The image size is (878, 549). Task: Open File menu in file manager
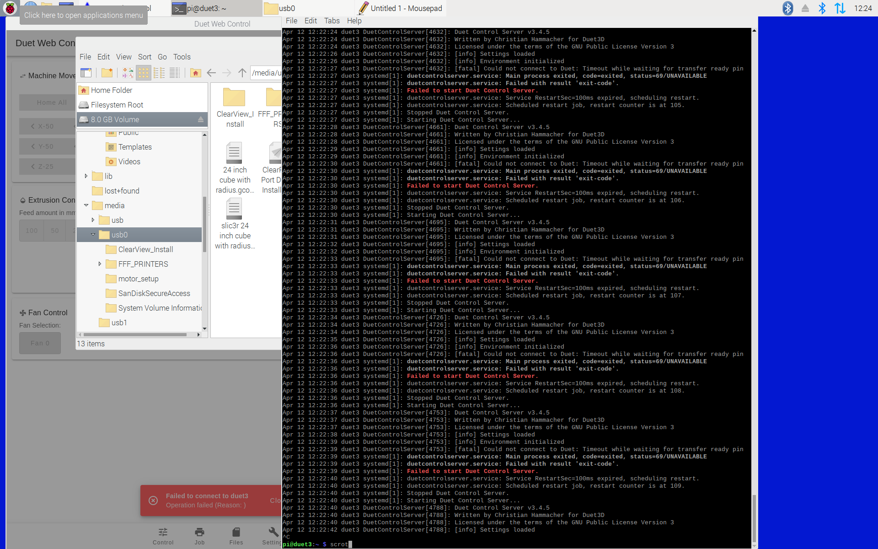tap(85, 57)
